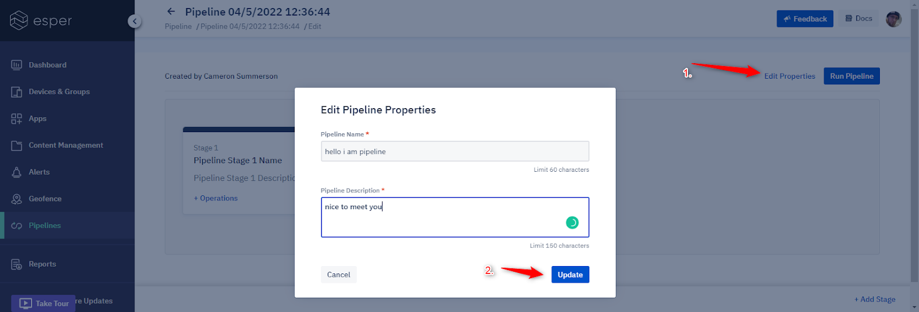The image size is (919, 312).
Task: Click Content Management folder icon
Action: pos(17,145)
